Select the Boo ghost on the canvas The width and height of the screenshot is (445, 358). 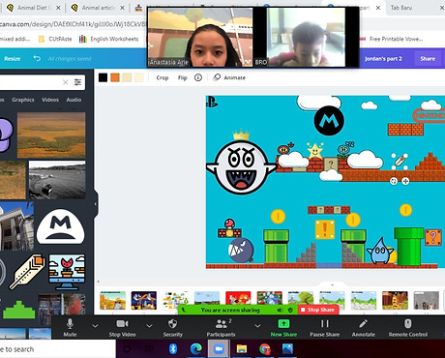tap(241, 166)
